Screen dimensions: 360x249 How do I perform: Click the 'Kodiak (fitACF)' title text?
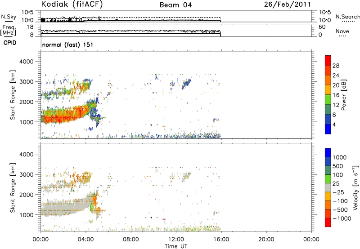[x=72, y=4]
